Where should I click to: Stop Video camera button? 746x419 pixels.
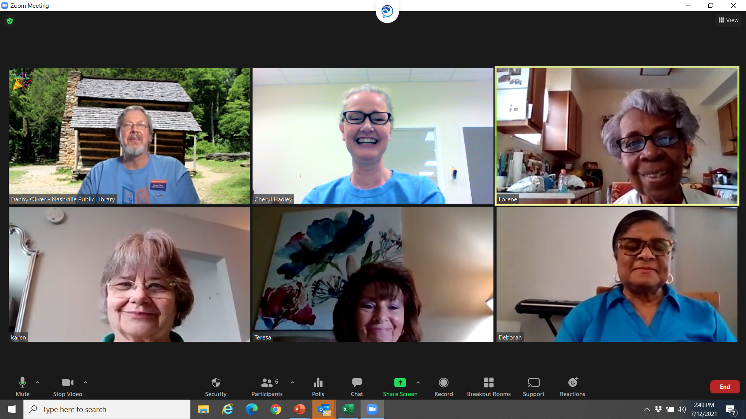68,387
